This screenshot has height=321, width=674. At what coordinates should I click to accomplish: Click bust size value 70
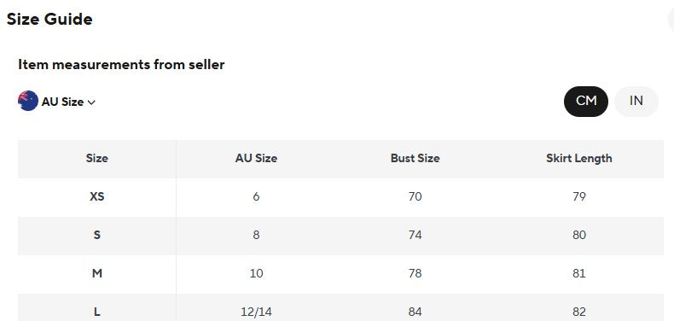pos(415,196)
